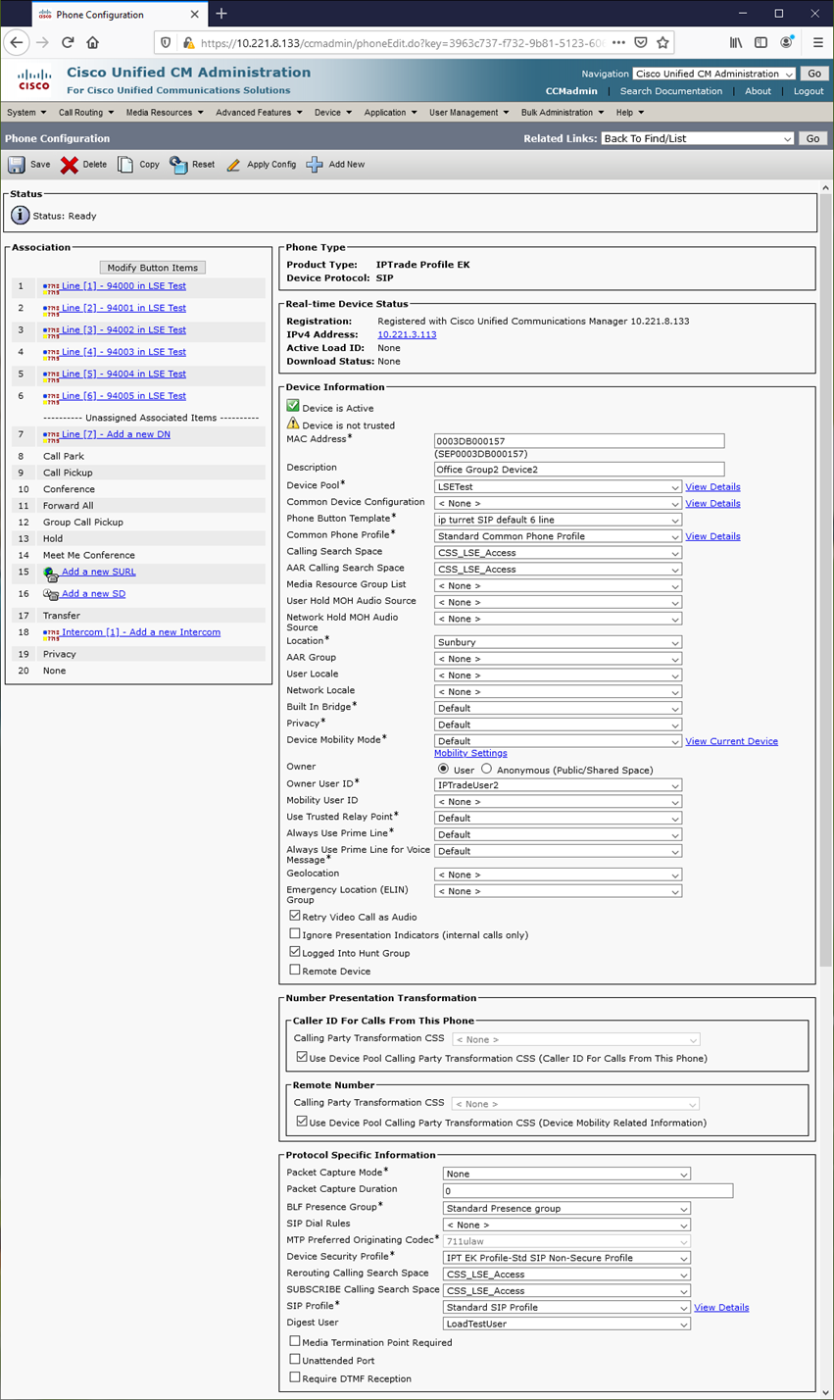The width and height of the screenshot is (834, 1400).
Task: Go to browser home page icon
Action: coord(93,43)
